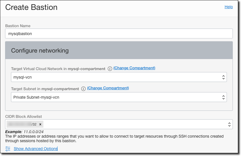
Task: Change Compartment for Target Virtual Cloud Network
Action: [x=134, y=68]
